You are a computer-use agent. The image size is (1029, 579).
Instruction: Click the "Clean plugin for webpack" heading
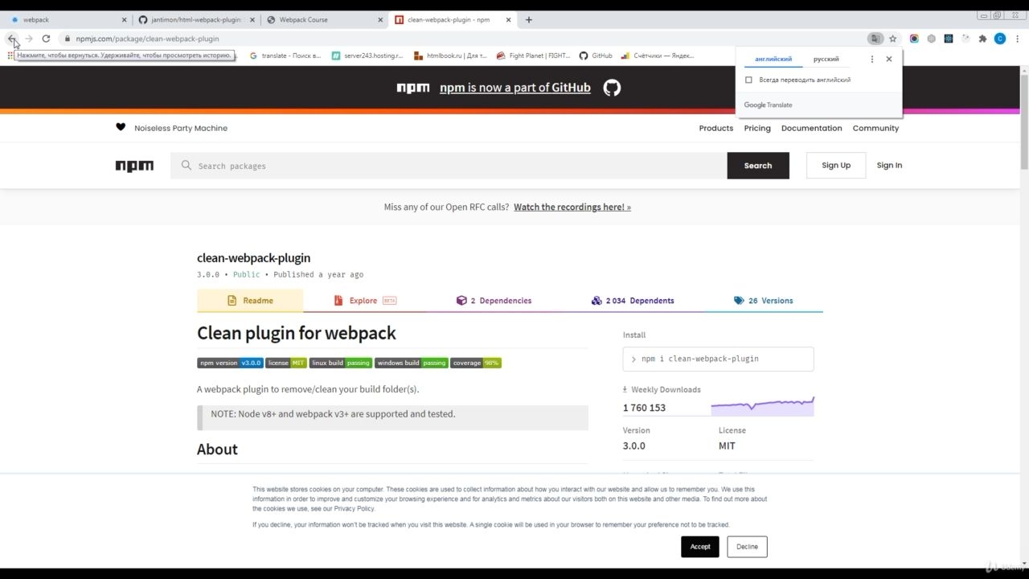coord(297,333)
